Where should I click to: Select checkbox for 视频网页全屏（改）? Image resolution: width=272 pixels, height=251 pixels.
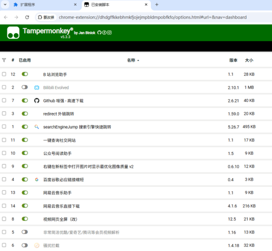click(4, 219)
